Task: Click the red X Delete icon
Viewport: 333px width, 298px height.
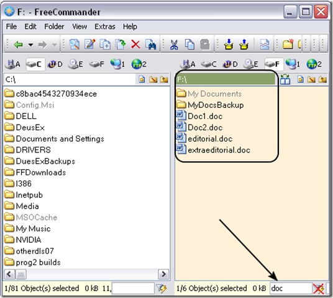Action: click(x=135, y=45)
